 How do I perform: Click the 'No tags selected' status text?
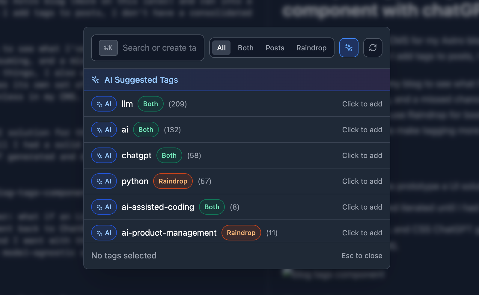tap(124, 255)
